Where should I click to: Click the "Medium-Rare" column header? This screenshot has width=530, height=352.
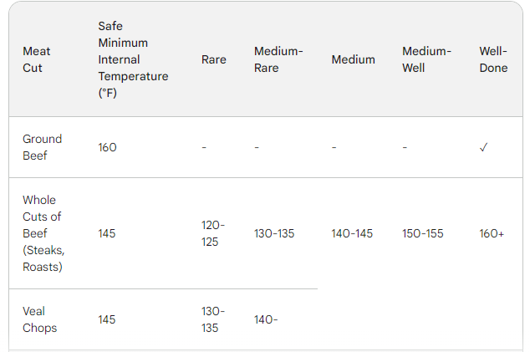278,59
